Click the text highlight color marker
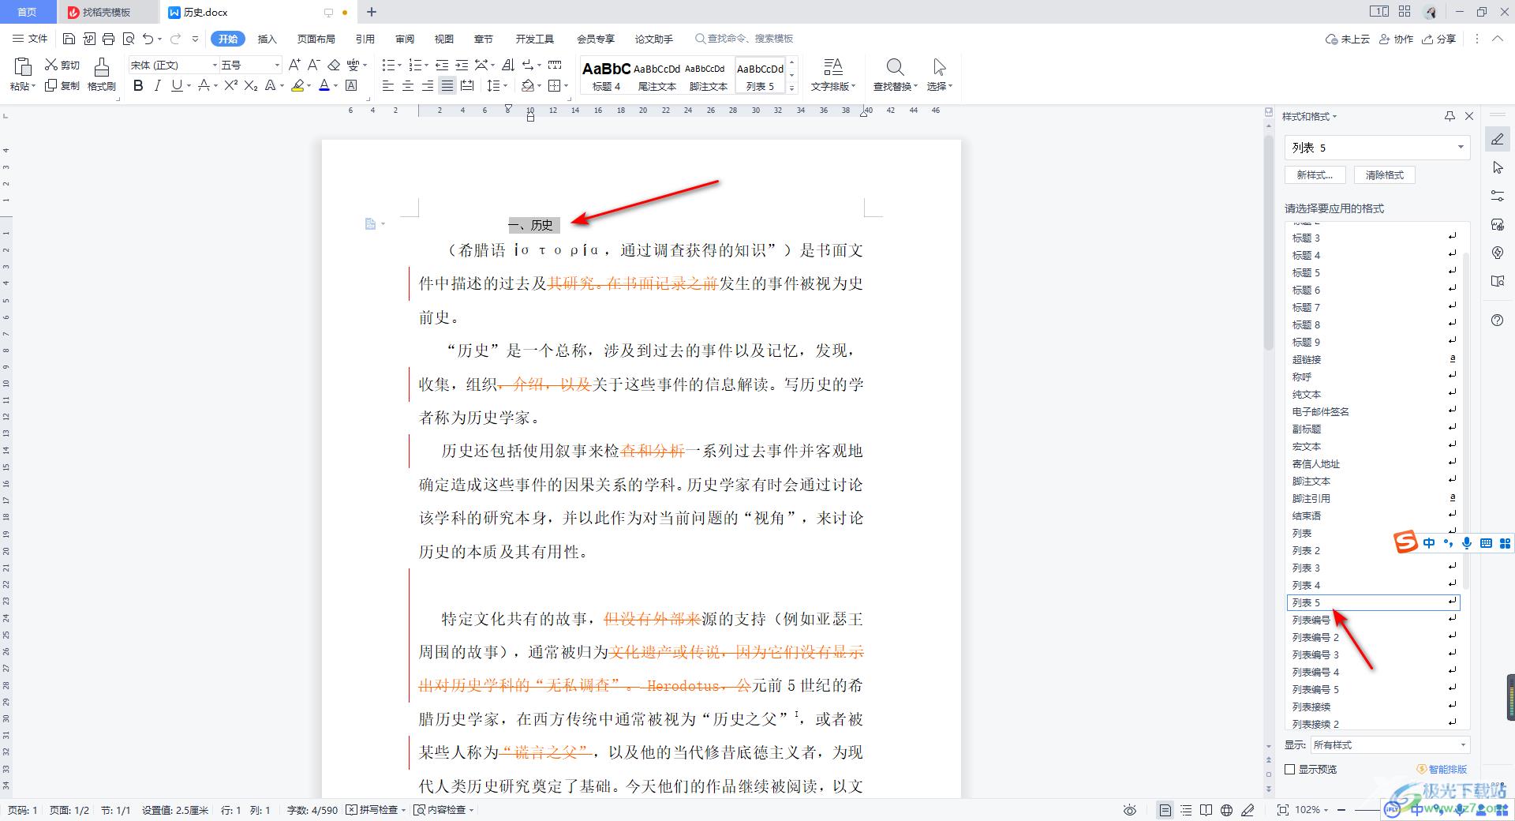This screenshot has width=1515, height=821. 297,85
